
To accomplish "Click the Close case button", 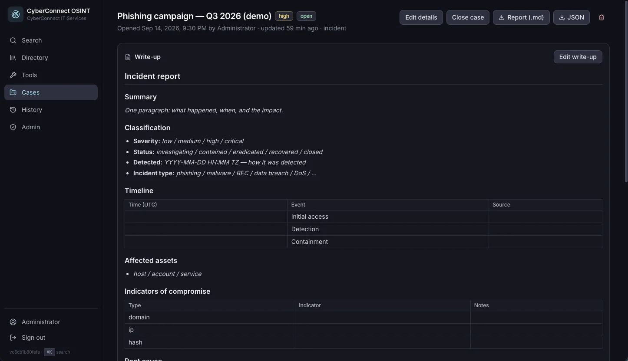I will pos(468,17).
